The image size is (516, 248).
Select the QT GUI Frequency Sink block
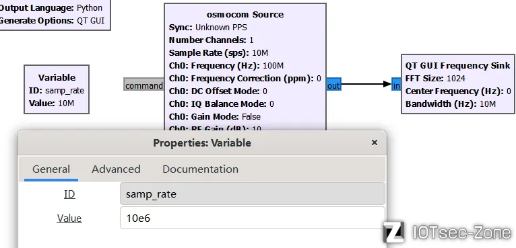pyautogui.click(x=458, y=84)
